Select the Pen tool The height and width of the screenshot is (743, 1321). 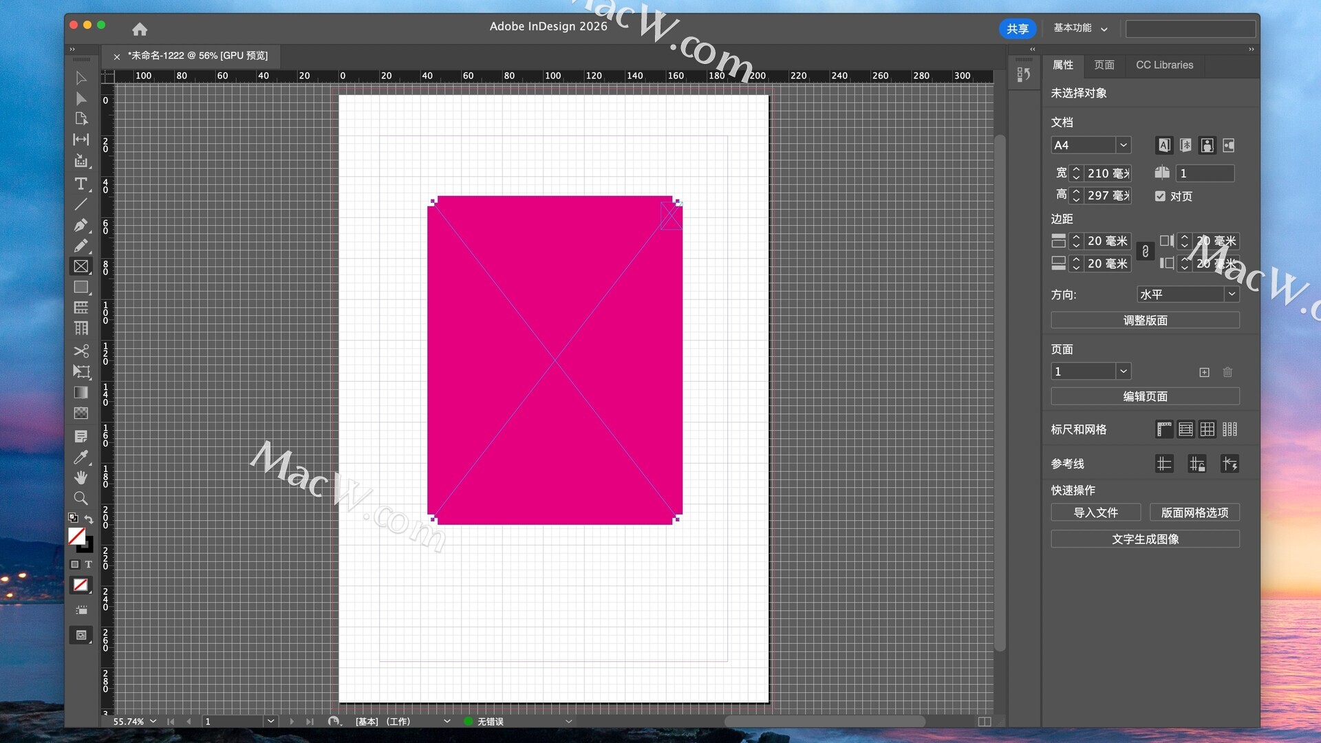click(x=80, y=225)
